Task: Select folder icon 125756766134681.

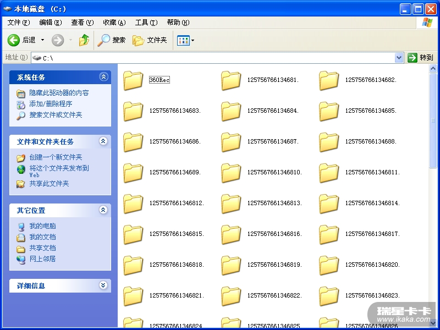Action: click(231, 80)
